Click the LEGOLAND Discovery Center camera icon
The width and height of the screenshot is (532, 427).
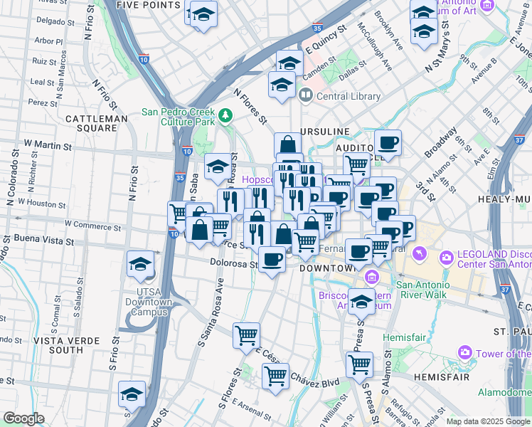(x=447, y=258)
